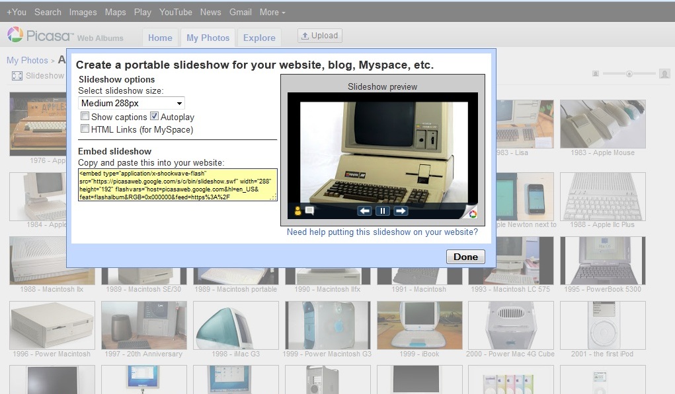Pause the slideshow preview
Viewport: 675px width, 394px height.
tap(382, 211)
